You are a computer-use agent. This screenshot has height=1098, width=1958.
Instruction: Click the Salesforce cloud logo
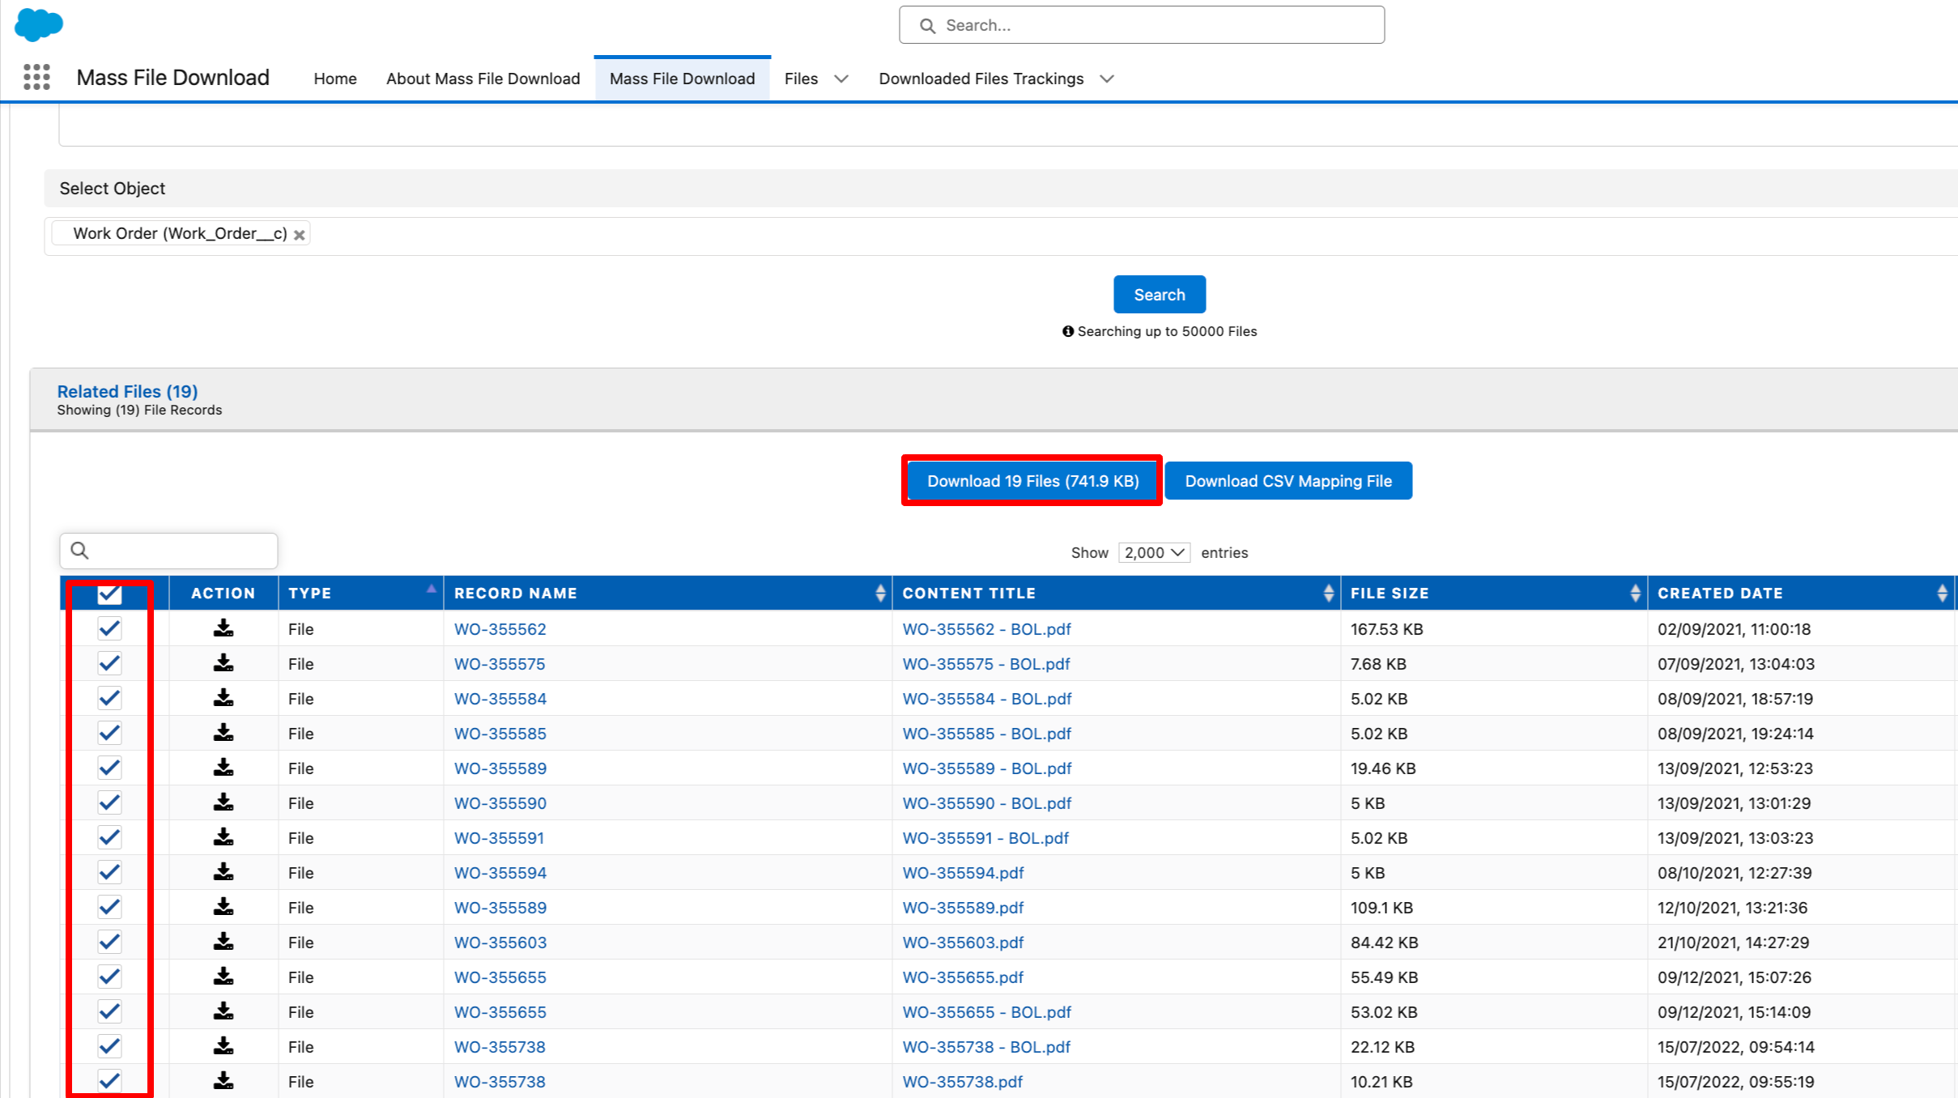tap(38, 24)
